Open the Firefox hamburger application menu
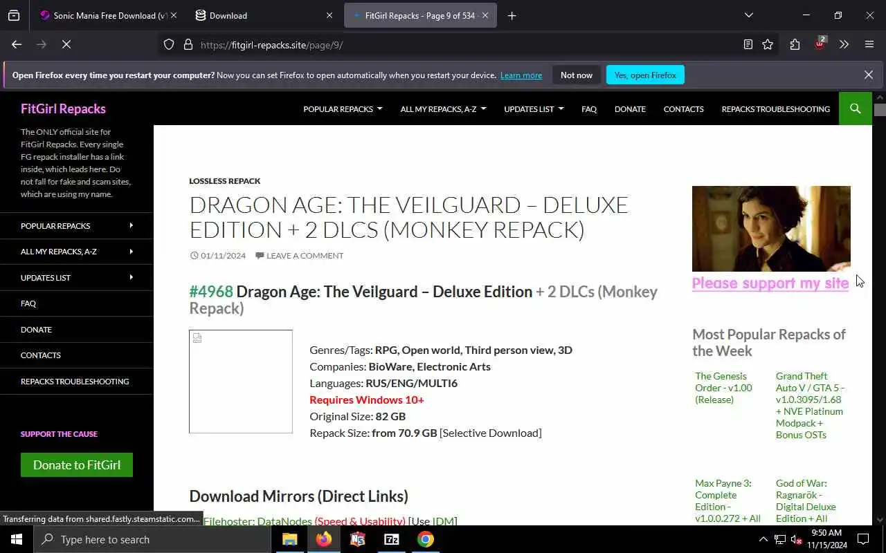The height and width of the screenshot is (553, 886). click(x=869, y=44)
